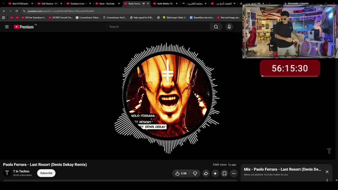This screenshot has width=338, height=190.
Task: Go back in browser history
Action: (4, 11)
